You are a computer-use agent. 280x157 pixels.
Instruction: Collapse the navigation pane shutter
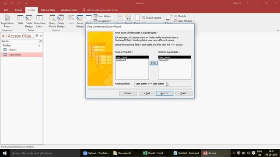(x=41, y=36)
